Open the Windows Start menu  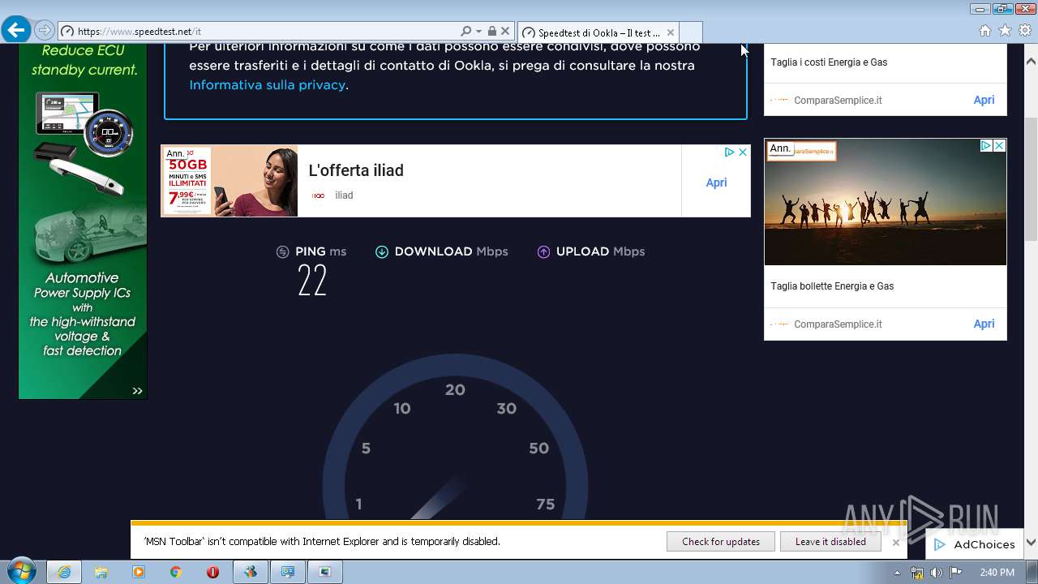pyautogui.click(x=21, y=572)
